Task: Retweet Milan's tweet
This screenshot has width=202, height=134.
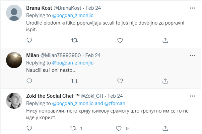Action: (75, 81)
